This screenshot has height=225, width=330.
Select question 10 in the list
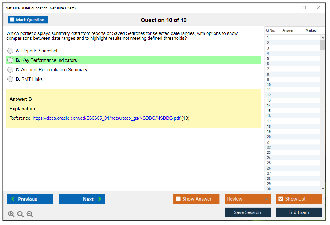(x=292, y=84)
